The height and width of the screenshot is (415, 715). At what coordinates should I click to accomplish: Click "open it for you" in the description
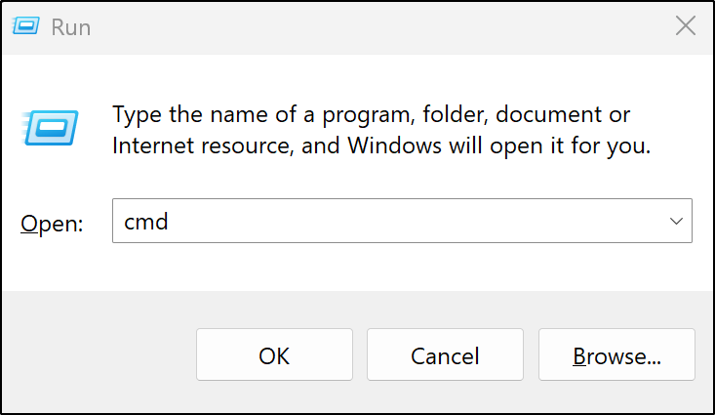571,146
